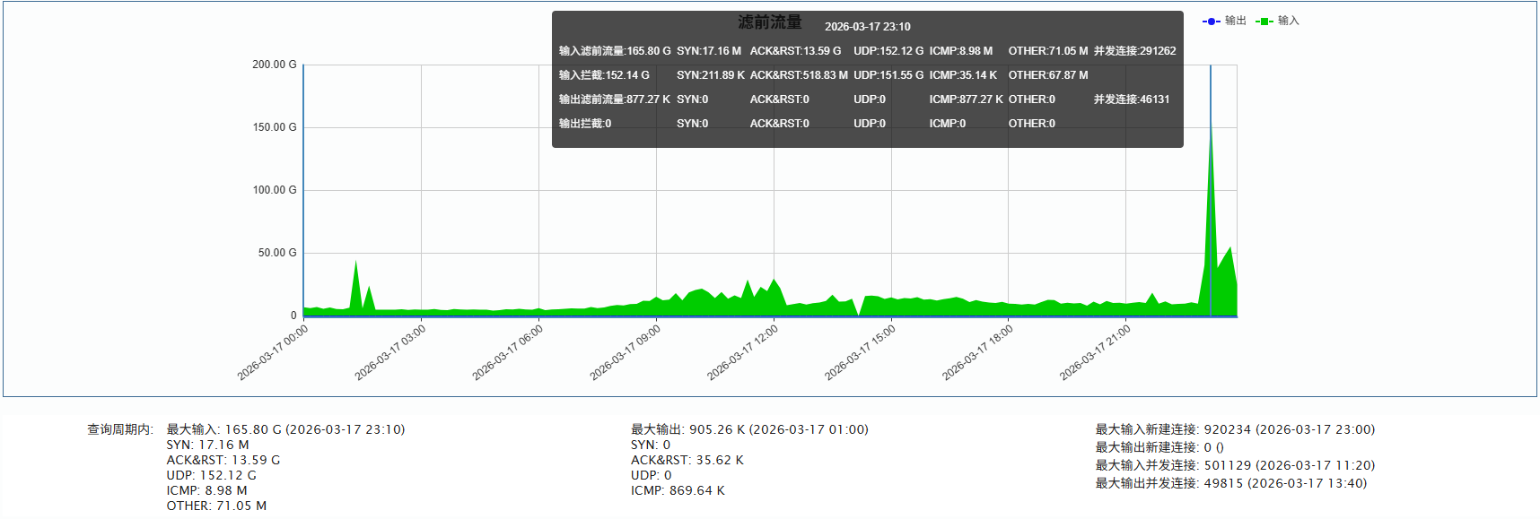Click the early spike near 45 G
This screenshot has width=1540, height=519.
coord(356,262)
